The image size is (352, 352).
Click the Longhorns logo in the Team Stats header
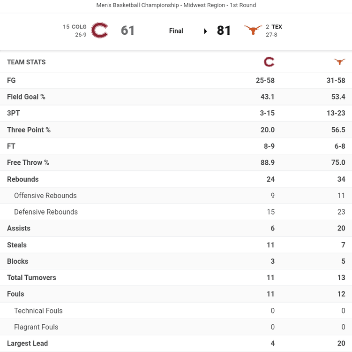[x=339, y=62]
